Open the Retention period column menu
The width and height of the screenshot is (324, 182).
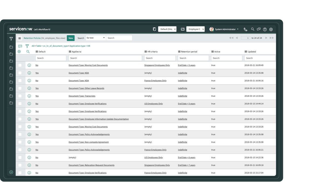click(180, 51)
